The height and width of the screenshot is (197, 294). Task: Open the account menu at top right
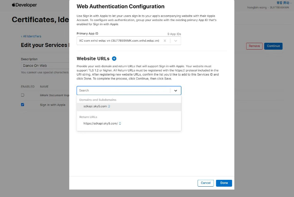(284, 3)
